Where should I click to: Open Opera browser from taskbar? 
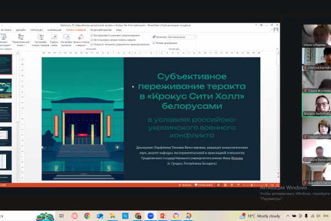pos(74,216)
